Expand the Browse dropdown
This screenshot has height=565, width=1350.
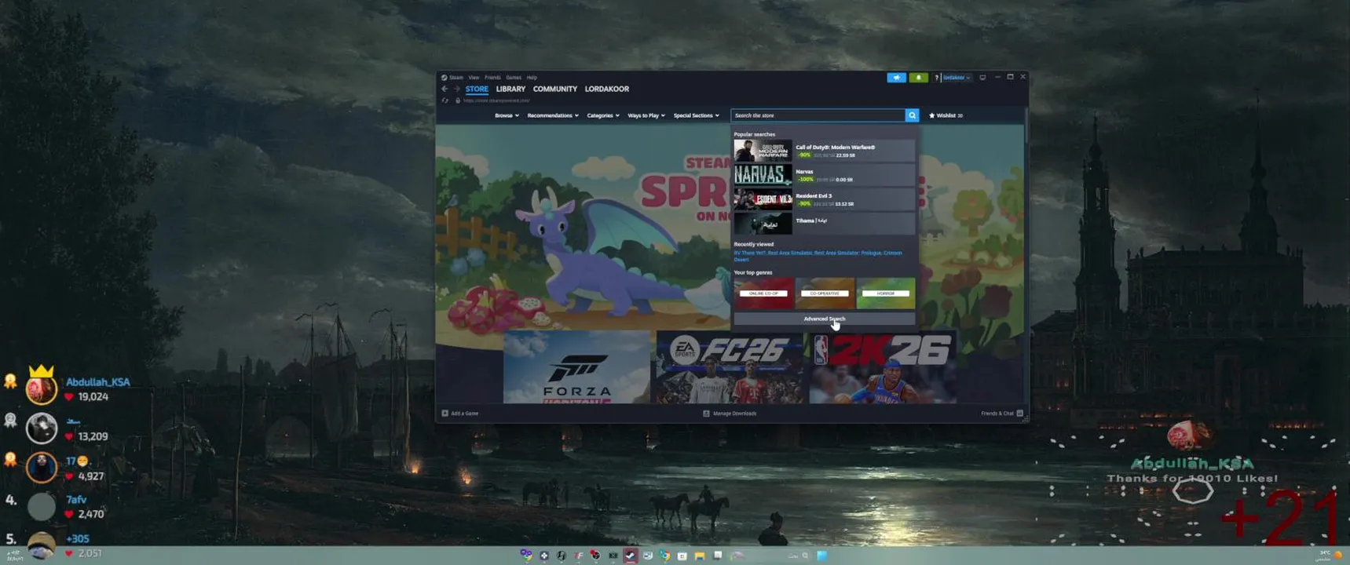[x=507, y=115]
